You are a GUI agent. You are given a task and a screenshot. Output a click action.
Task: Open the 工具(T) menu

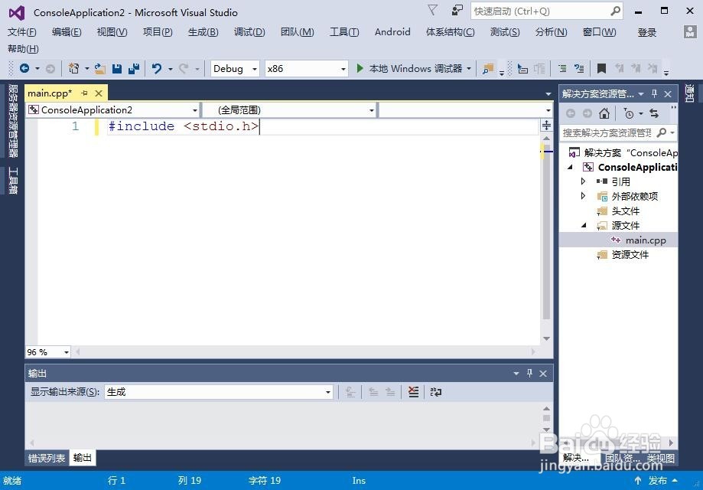[x=344, y=32]
